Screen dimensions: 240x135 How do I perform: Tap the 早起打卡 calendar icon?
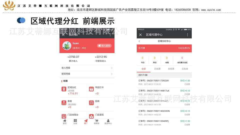pyautogui.click(x=91, y=89)
